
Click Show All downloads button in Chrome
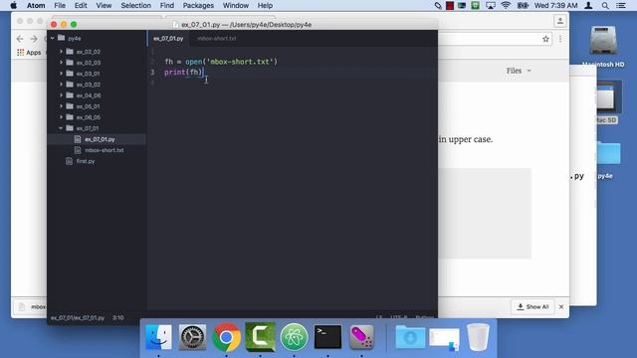point(532,307)
